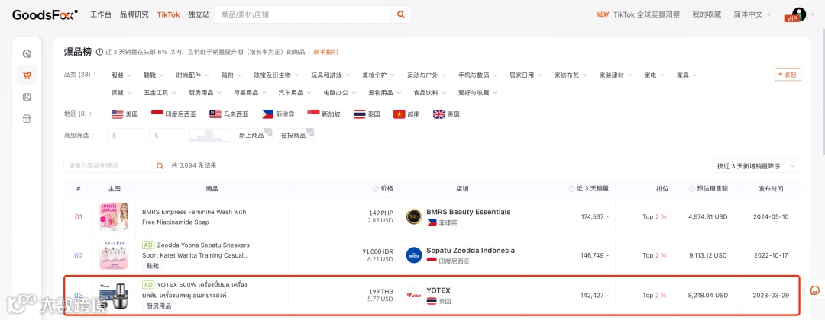Viewport: 825px width, 320px height.
Task: Click help icon beside 近 3 天销量 header
Action: point(571,189)
